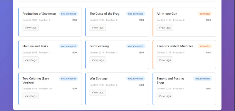Click 'Contest 2183 · Problem D1' text

pyautogui.click(x=37, y=89)
